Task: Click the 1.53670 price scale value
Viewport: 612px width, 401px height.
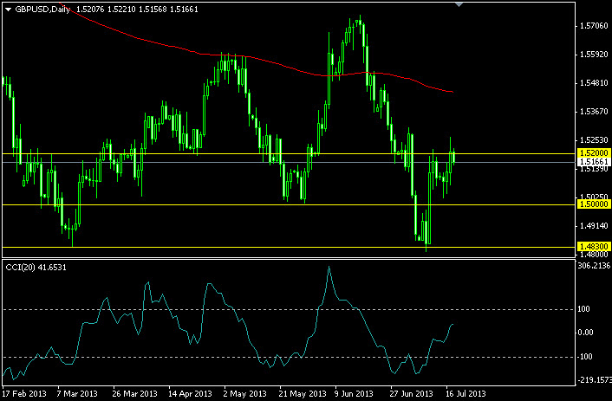Action: [x=594, y=112]
